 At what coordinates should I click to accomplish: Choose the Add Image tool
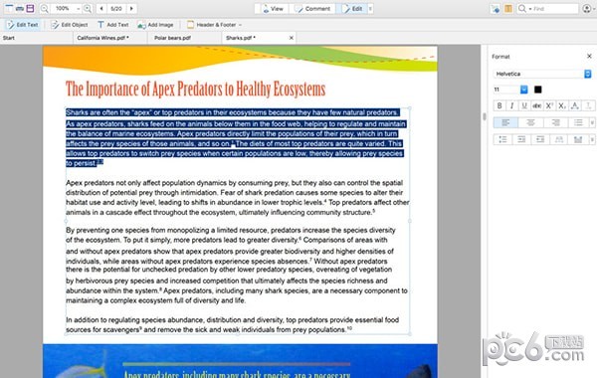point(156,25)
